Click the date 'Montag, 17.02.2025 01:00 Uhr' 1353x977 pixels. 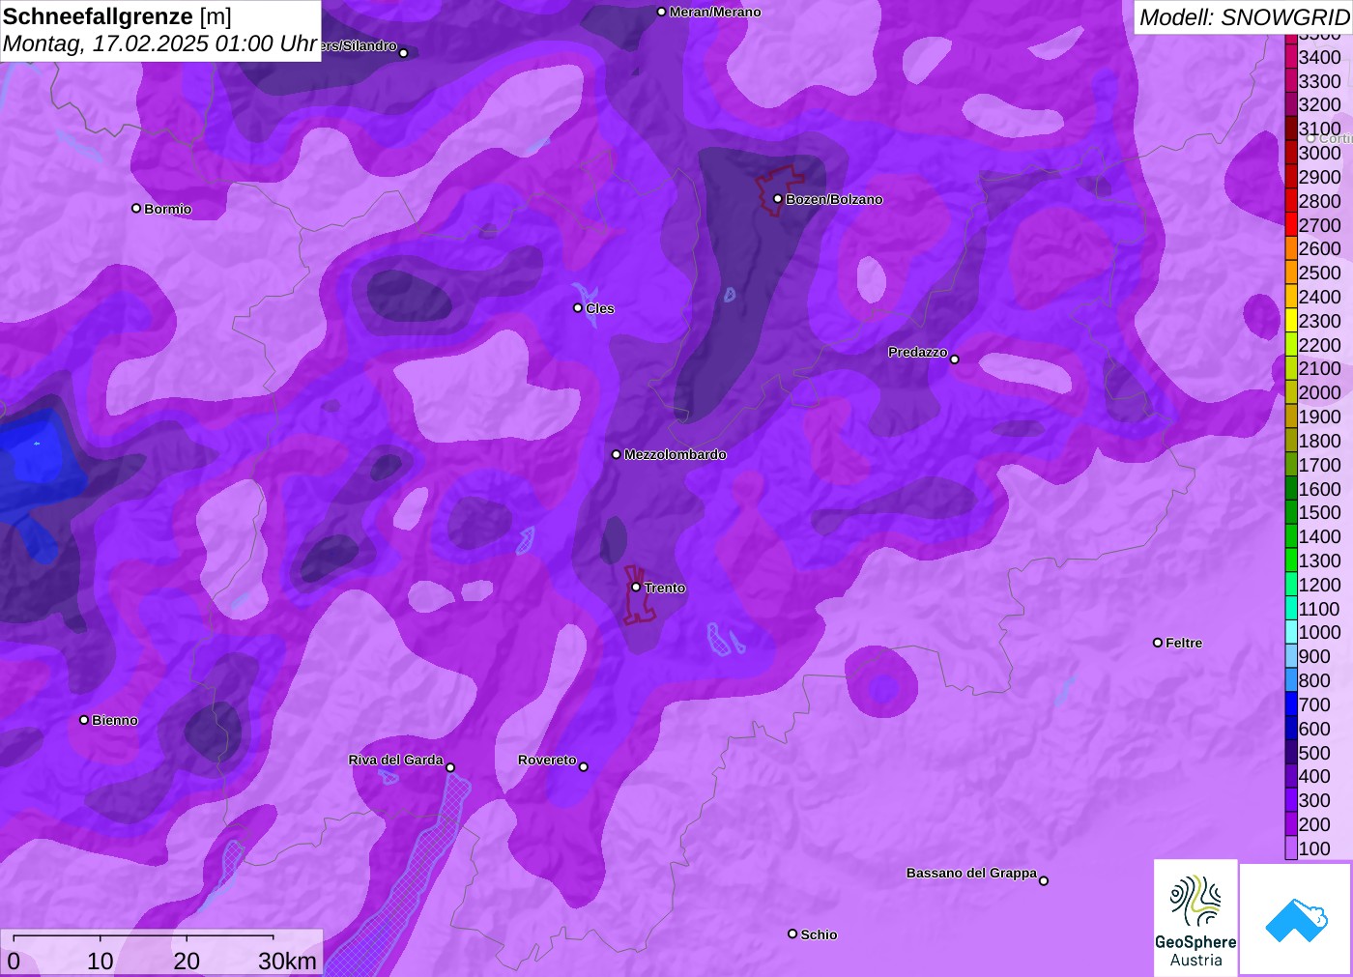(x=159, y=43)
